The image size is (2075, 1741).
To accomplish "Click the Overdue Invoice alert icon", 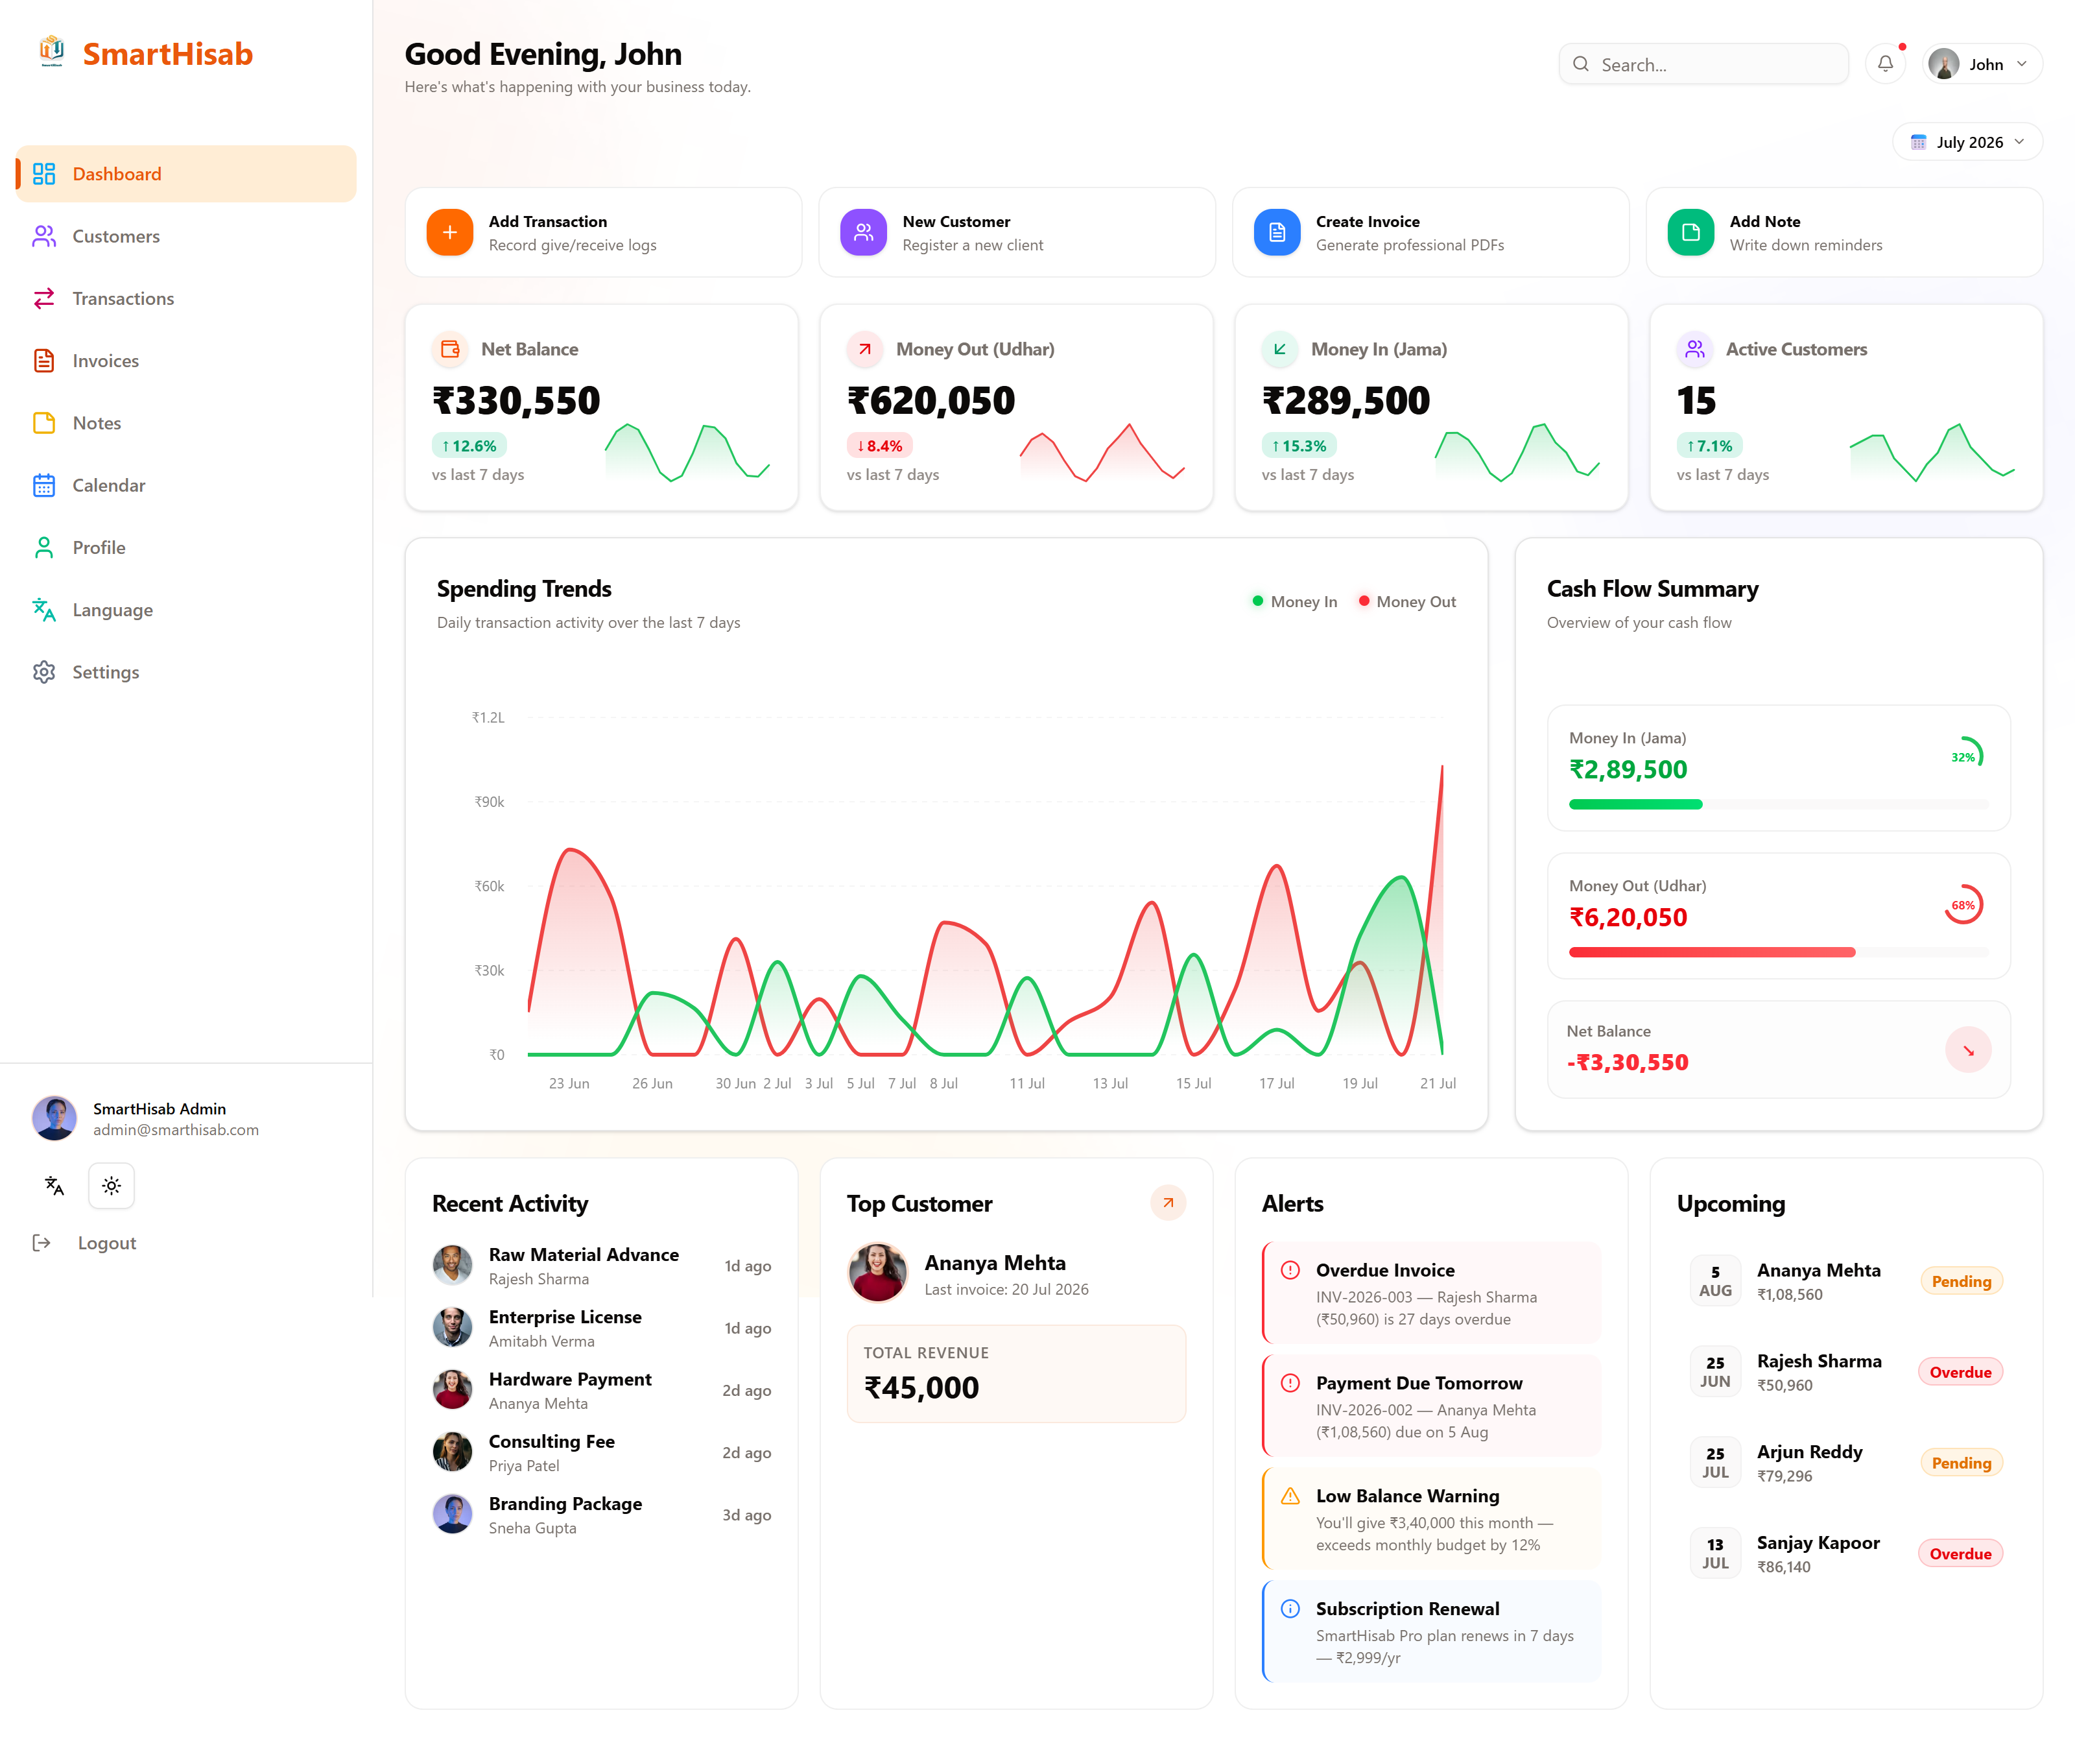I will click(x=1290, y=1271).
